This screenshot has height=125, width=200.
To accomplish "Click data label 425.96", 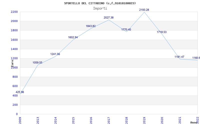I will pos(20,92).
